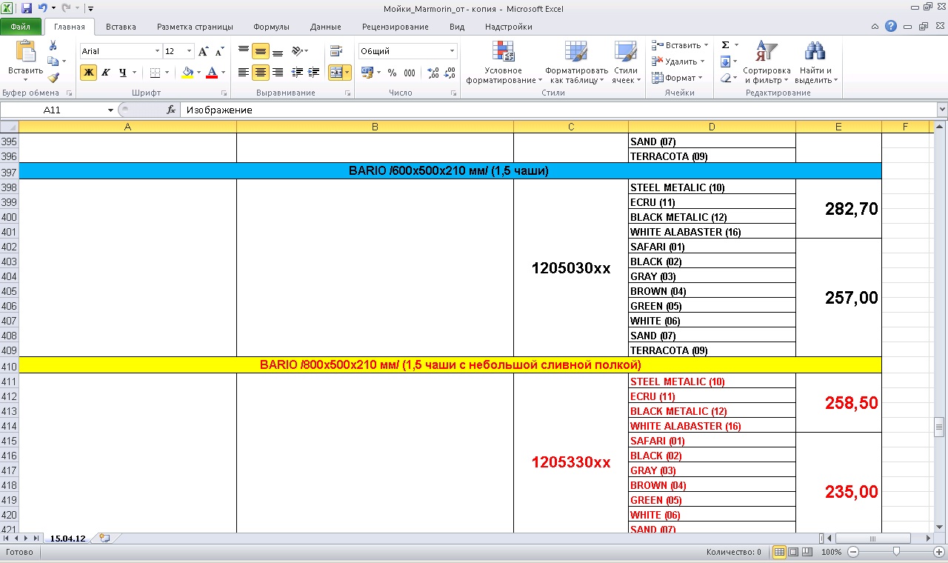This screenshot has width=948, height=563.
Task: Toggle underline formatting (Ч)
Action: pyautogui.click(x=122, y=73)
